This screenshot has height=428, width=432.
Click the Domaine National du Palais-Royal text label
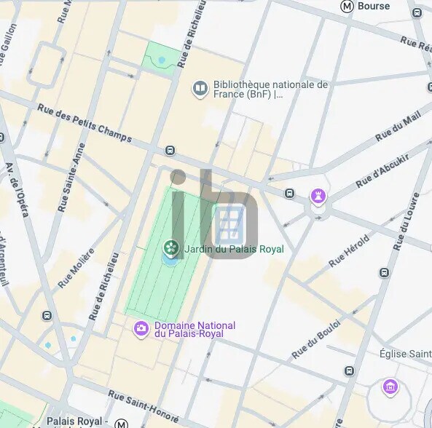[195, 330]
